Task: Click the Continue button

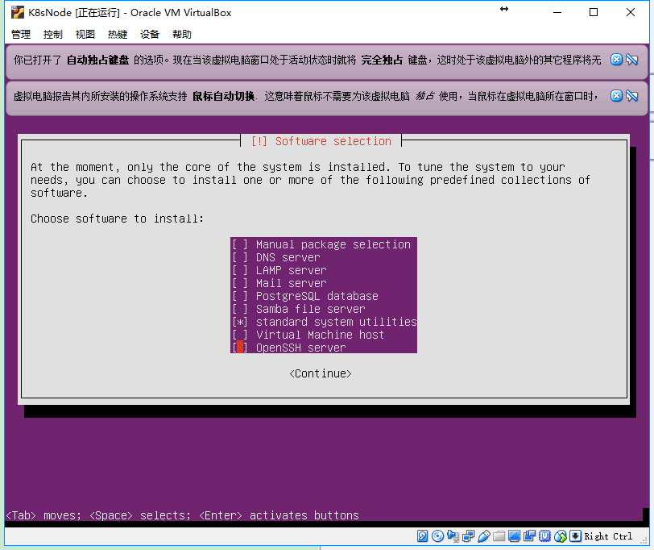Action: (x=321, y=373)
